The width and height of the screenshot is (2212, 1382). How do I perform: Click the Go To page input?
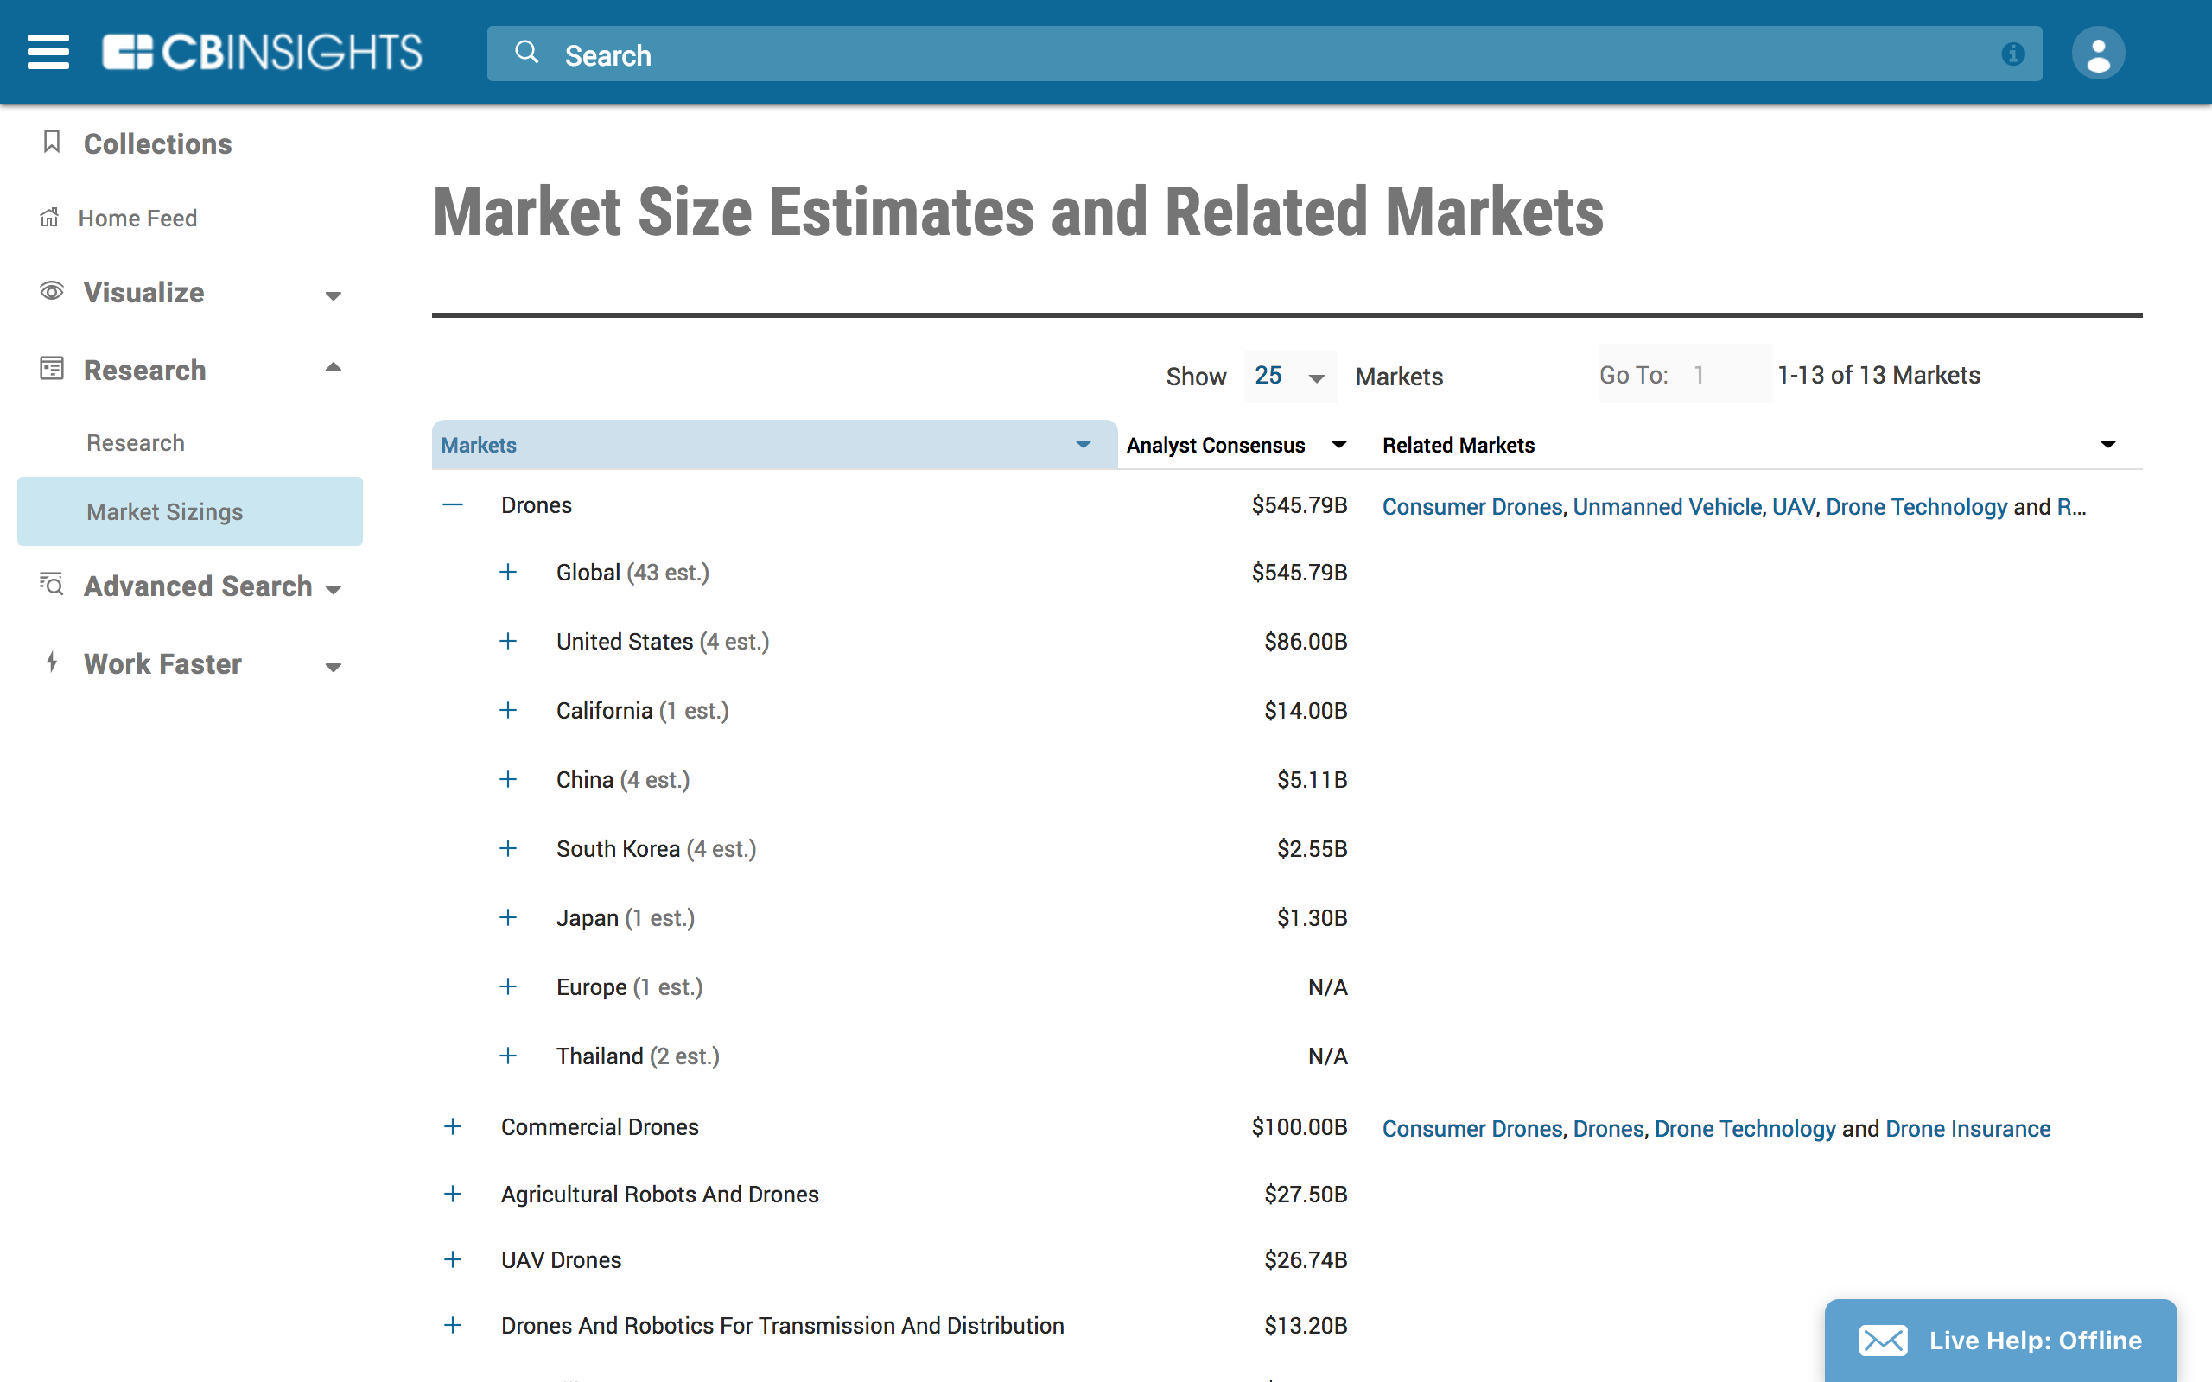(1723, 375)
